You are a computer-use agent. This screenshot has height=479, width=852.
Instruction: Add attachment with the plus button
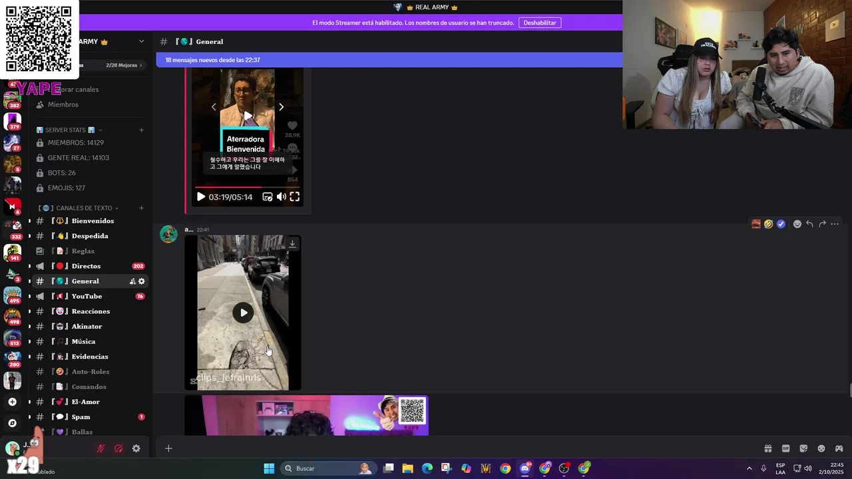(x=168, y=448)
